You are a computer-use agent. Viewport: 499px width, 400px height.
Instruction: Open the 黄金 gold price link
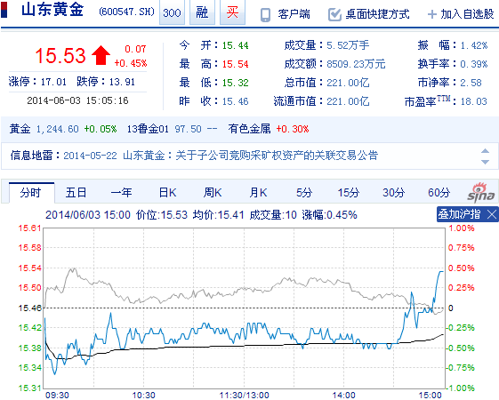click(20, 129)
